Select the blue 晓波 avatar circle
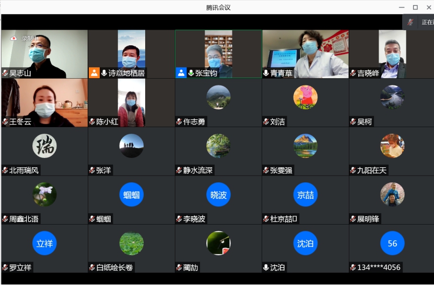The image size is (434, 285). click(218, 195)
